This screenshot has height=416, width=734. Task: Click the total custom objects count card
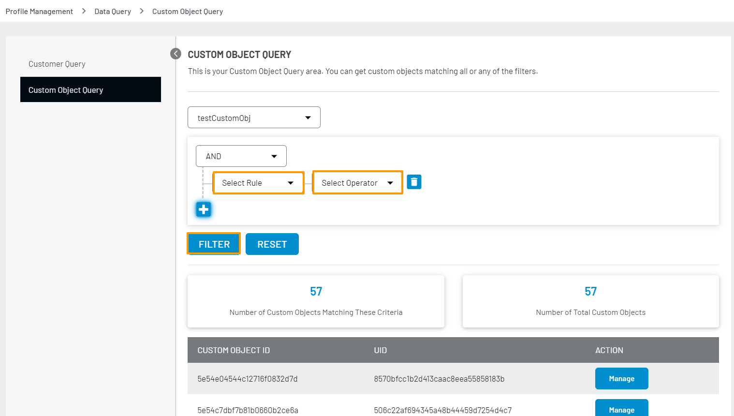coord(590,301)
